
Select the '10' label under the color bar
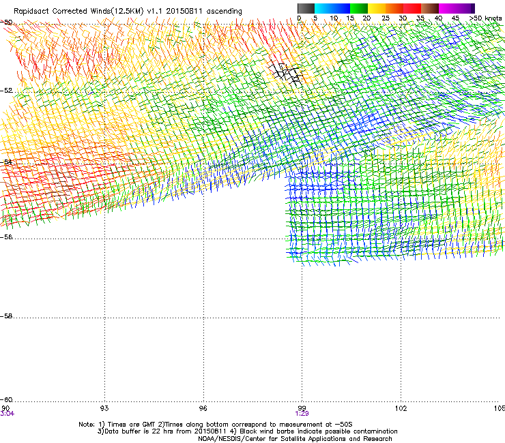(x=334, y=18)
